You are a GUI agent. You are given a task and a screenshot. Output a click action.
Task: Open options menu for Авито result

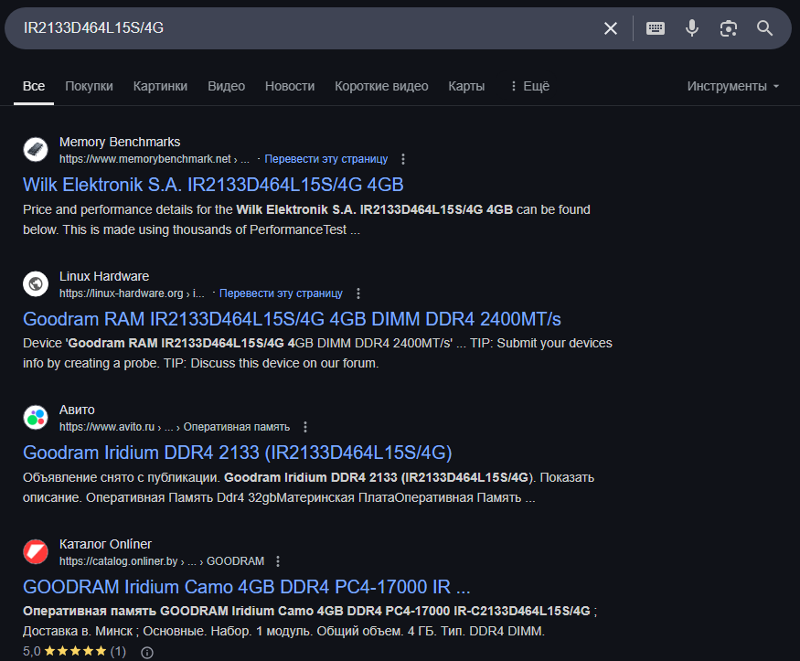(x=305, y=427)
